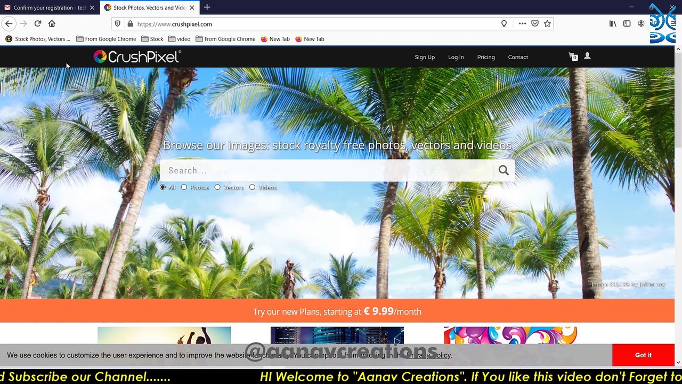
Task: Click in the Search... input field
Action: click(x=327, y=171)
